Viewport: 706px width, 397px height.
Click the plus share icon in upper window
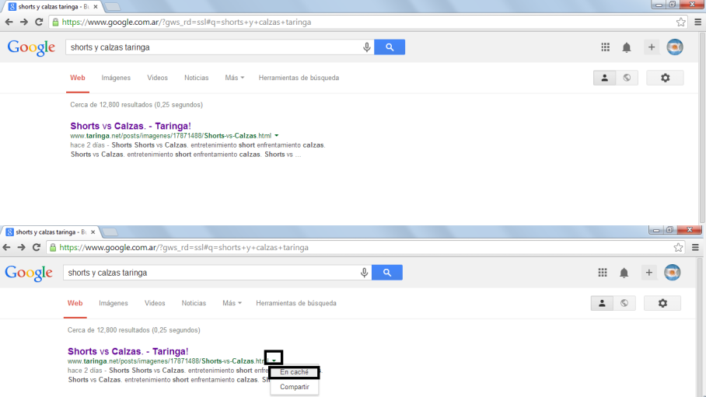tap(652, 47)
